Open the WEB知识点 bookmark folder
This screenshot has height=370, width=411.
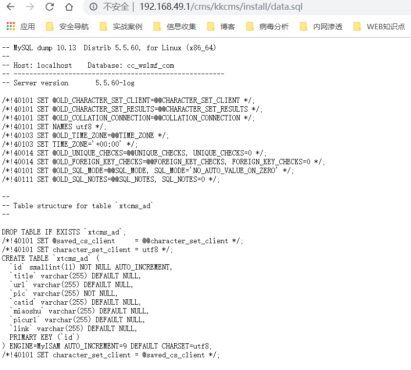(x=379, y=26)
